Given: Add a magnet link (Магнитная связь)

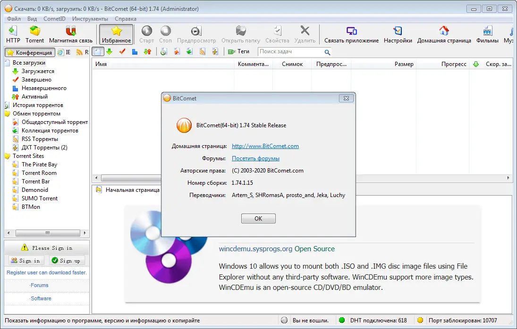Looking at the screenshot, I should [x=70, y=33].
